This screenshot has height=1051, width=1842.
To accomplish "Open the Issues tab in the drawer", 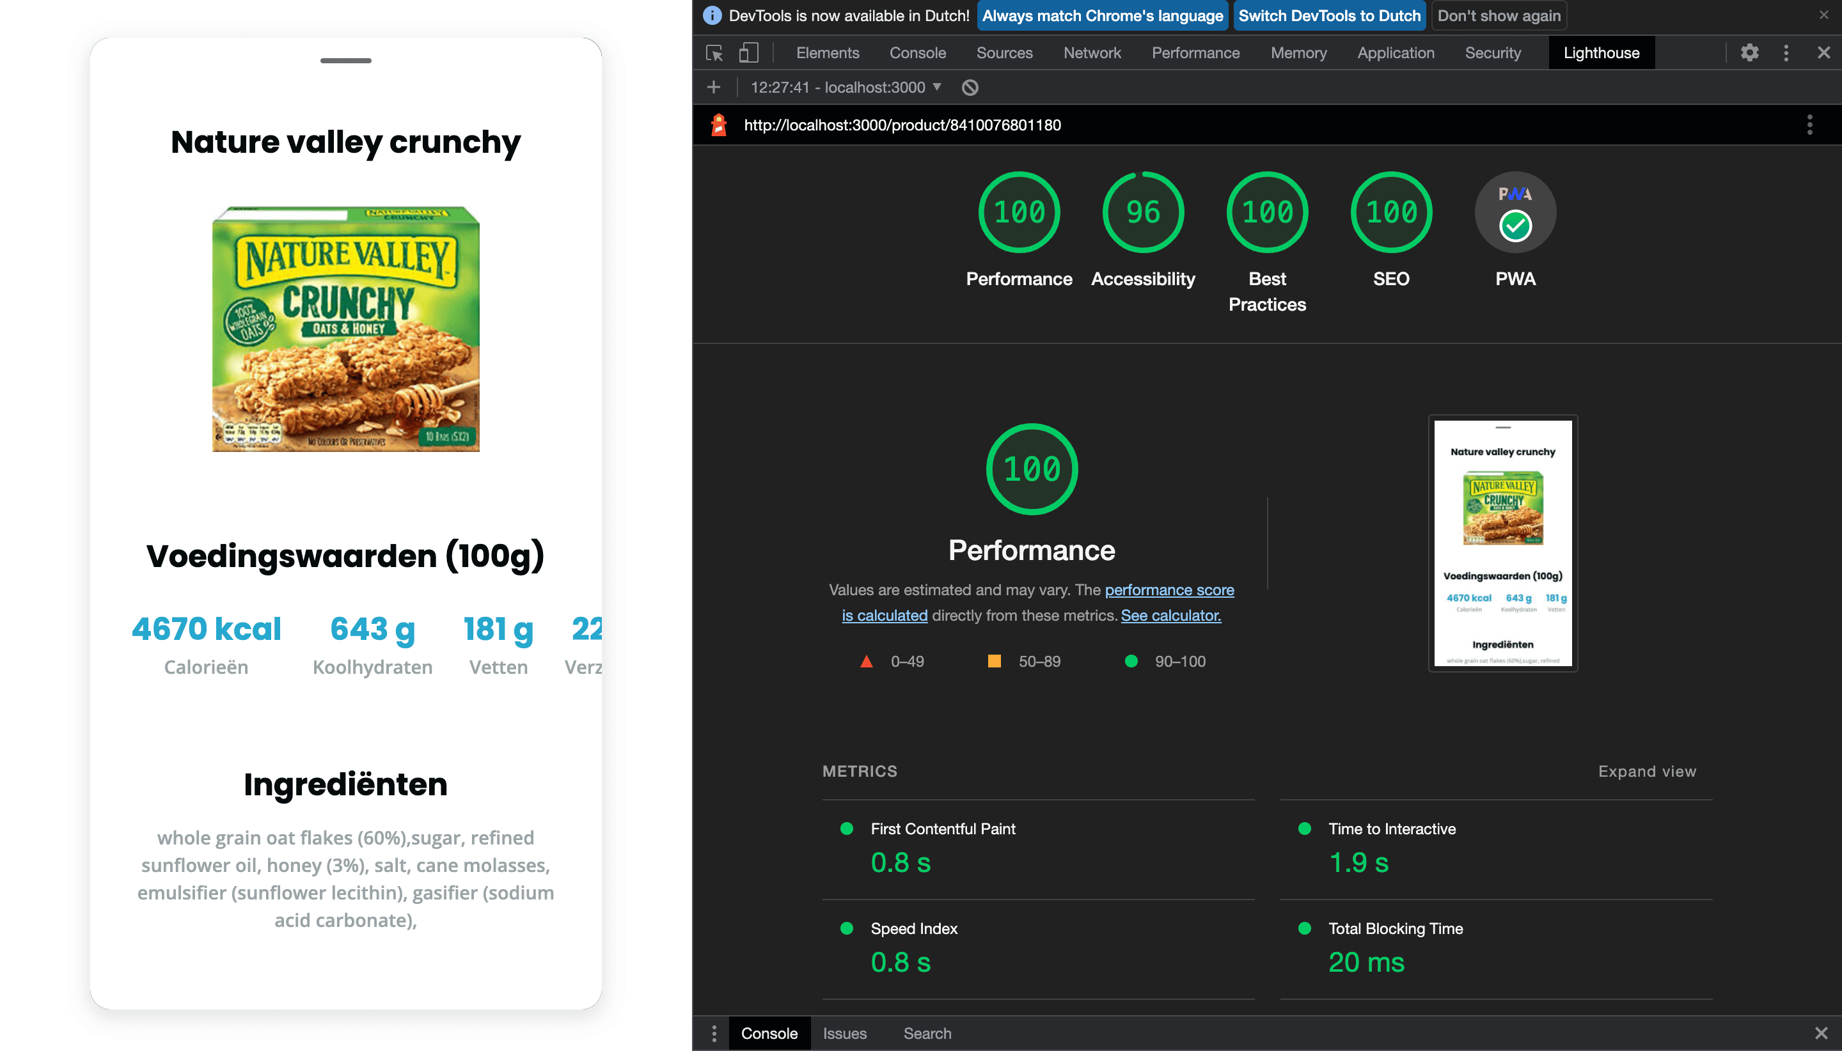I will pyautogui.click(x=844, y=1033).
